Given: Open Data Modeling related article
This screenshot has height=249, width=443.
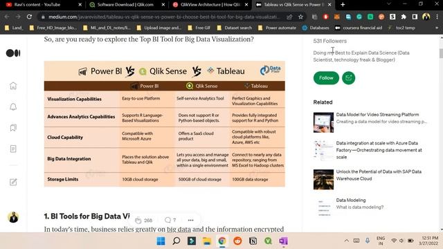Looking at the screenshot, I should pos(351,200).
